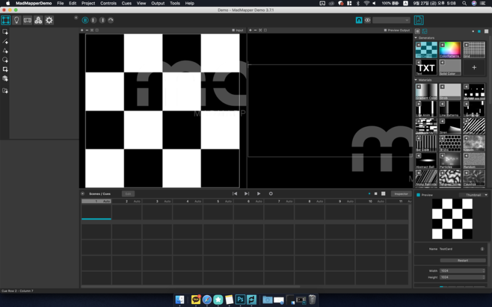The image size is (492, 307).
Task: Click the Pause rendering button
Action: point(85,20)
